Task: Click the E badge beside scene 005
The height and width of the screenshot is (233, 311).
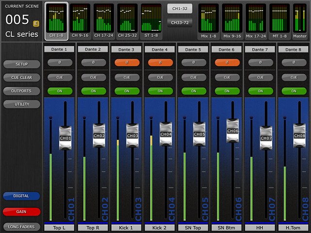Action: [x=36, y=23]
